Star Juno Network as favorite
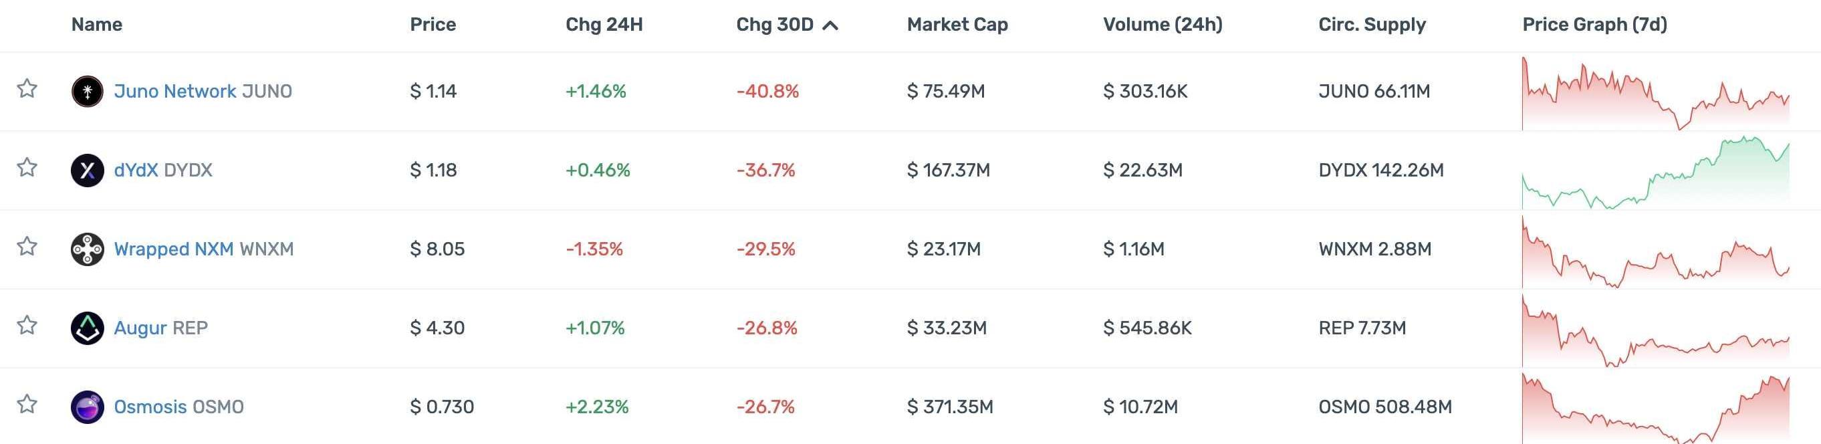1821x444 pixels. pos(27,89)
